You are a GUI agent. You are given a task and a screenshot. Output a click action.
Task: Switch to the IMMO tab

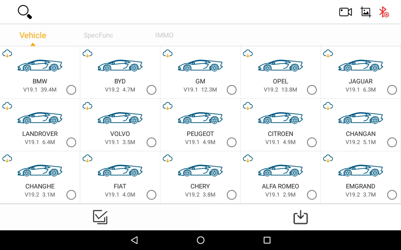pyautogui.click(x=164, y=35)
